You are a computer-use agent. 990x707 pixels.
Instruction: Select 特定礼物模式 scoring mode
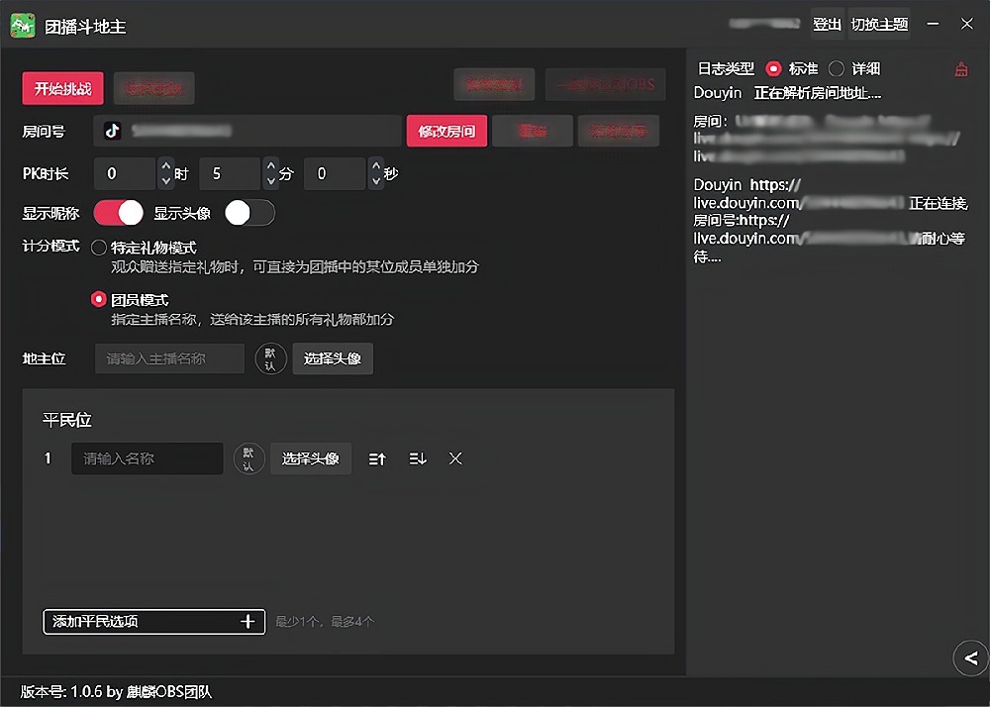(x=99, y=248)
